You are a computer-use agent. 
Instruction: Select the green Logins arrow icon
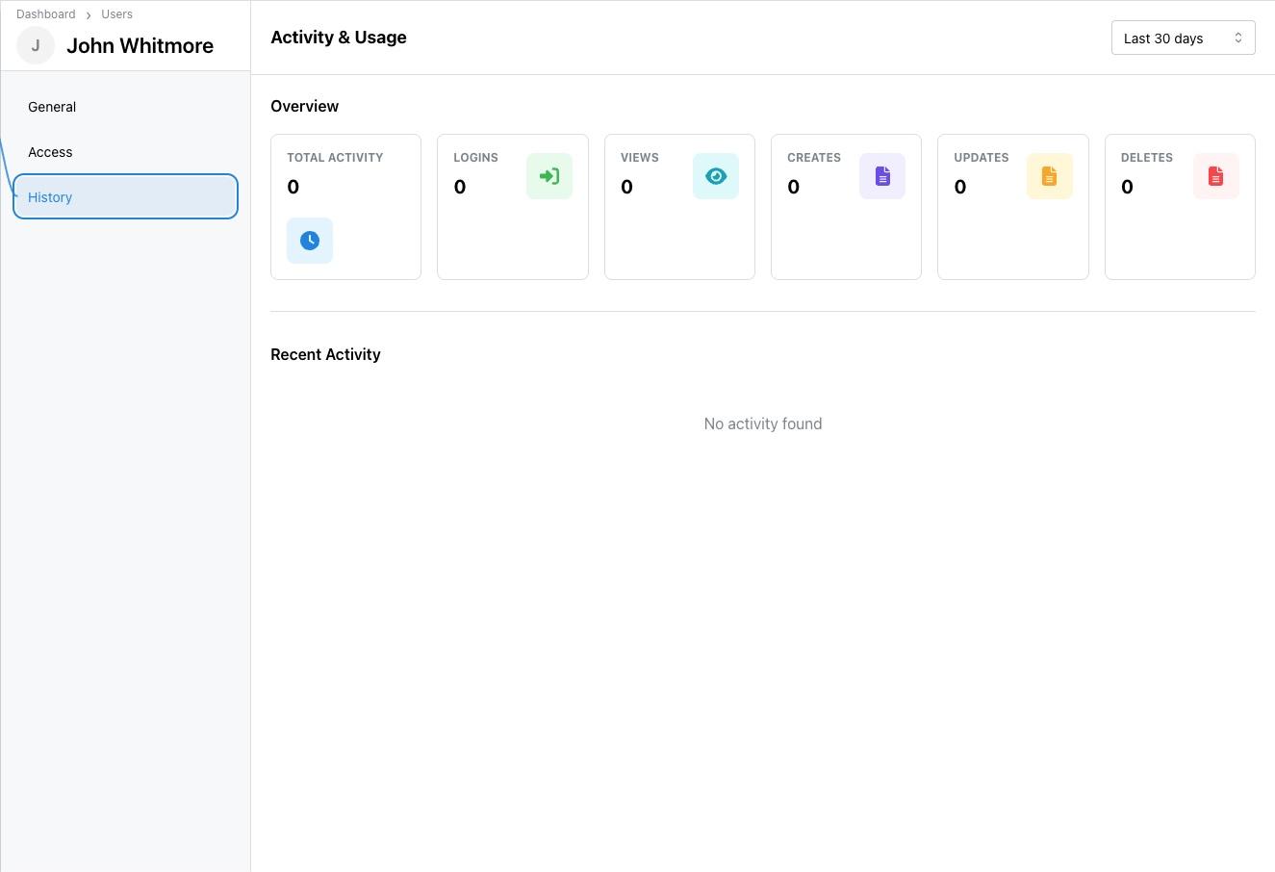point(549,175)
